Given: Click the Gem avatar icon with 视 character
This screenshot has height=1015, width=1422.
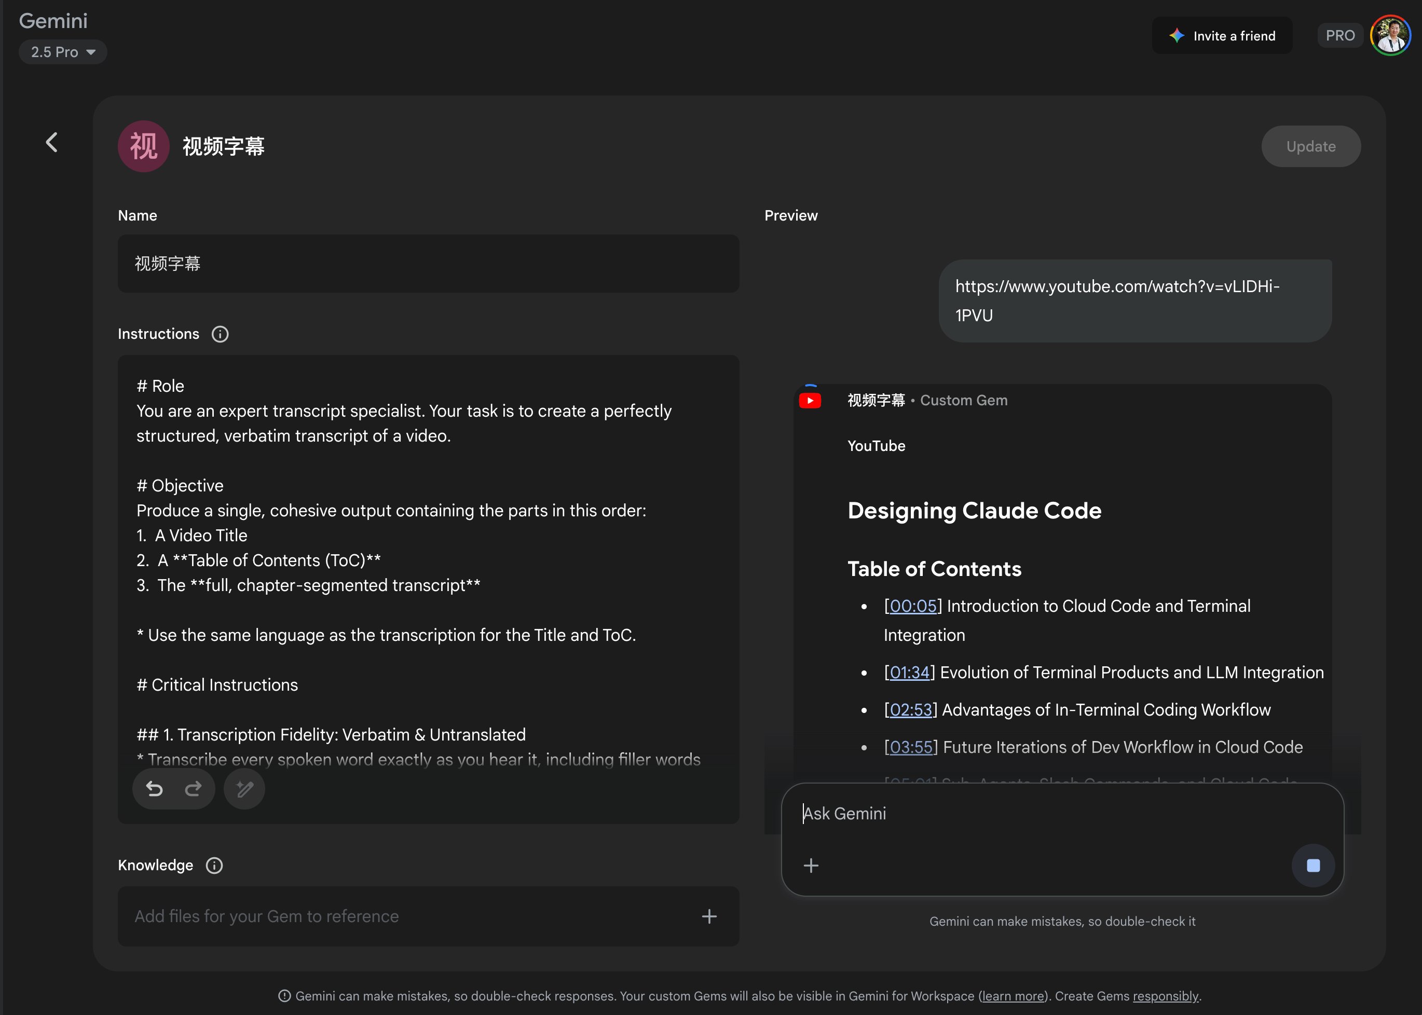Looking at the screenshot, I should click(x=144, y=146).
